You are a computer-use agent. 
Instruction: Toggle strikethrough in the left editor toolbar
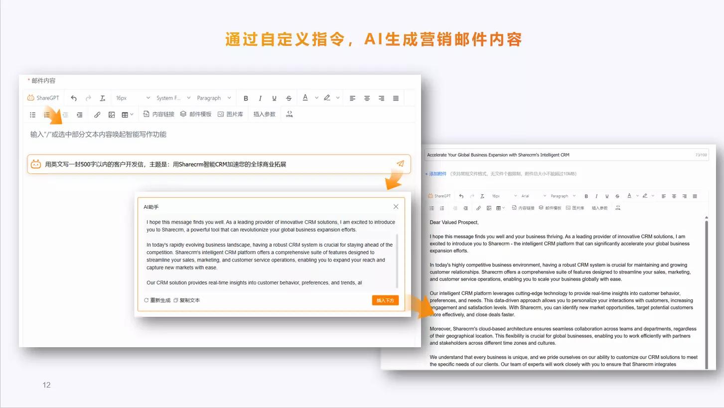click(x=289, y=98)
